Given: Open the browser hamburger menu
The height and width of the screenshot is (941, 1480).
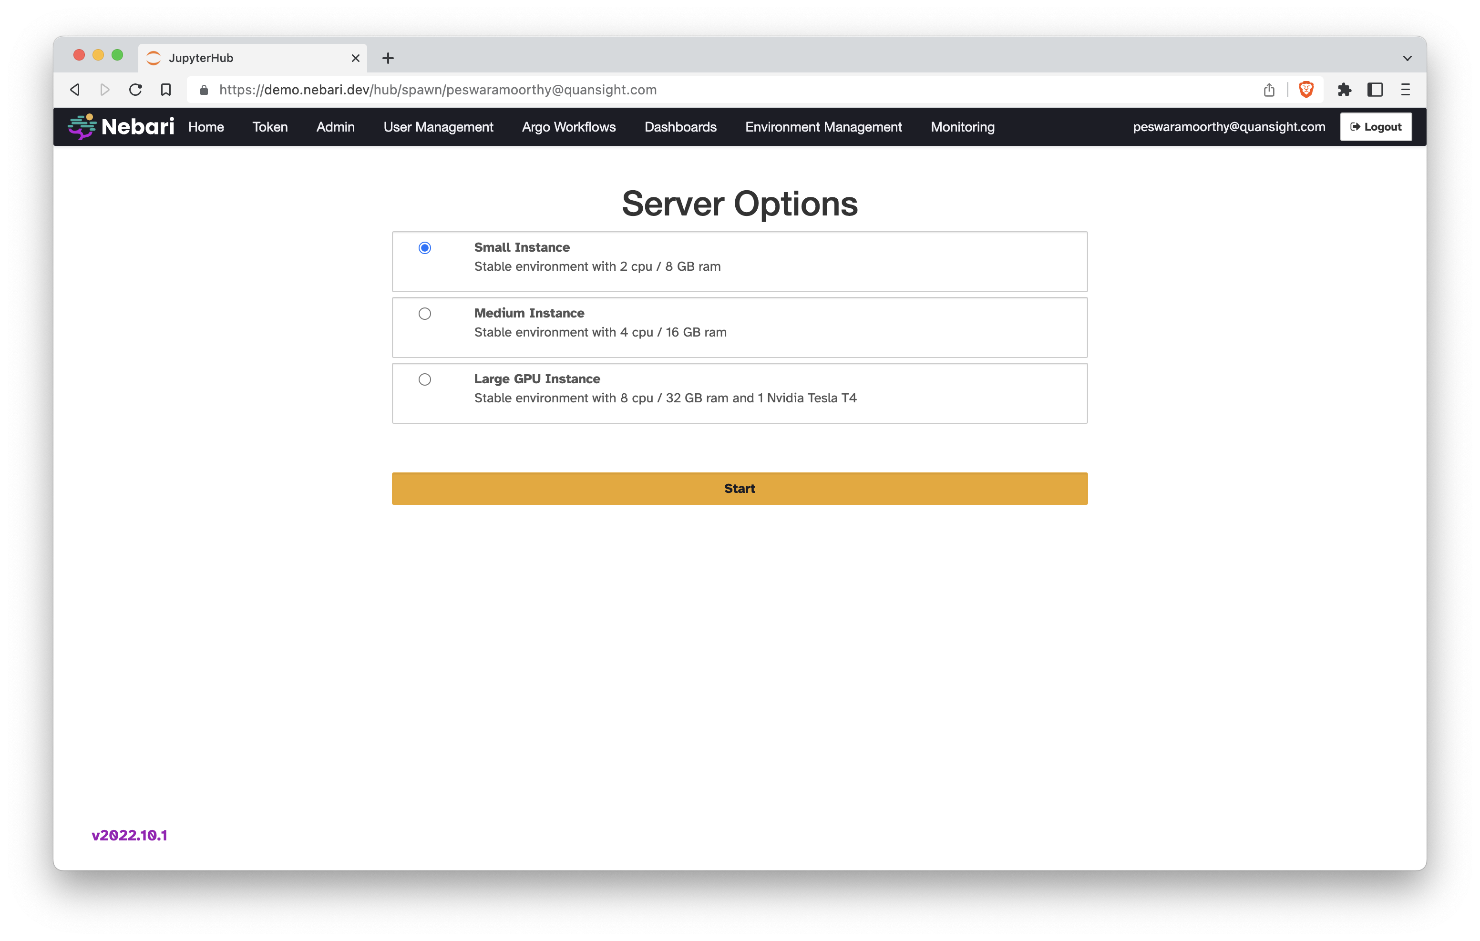Looking at the screenshot, I should coord(1405,90).
